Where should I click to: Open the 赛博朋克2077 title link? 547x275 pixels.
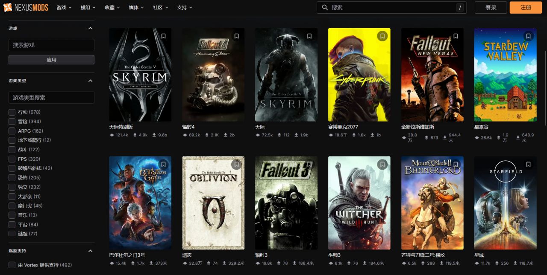click(343, 127)
